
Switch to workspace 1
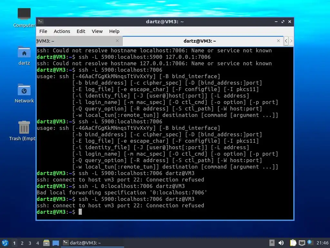(14, 243)
